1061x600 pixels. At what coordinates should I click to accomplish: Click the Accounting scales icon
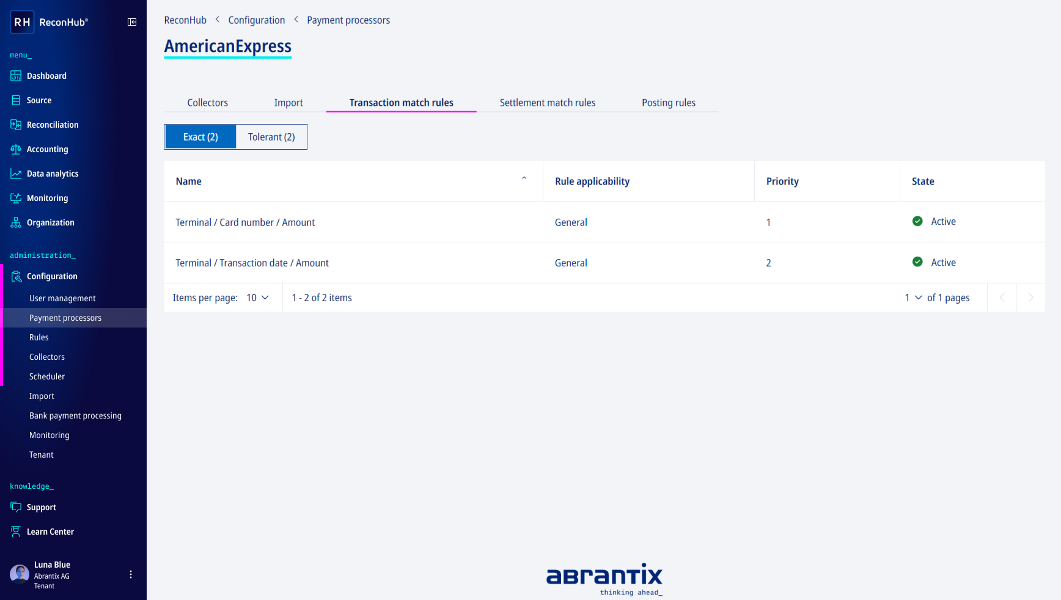click(x=16, y=149)
